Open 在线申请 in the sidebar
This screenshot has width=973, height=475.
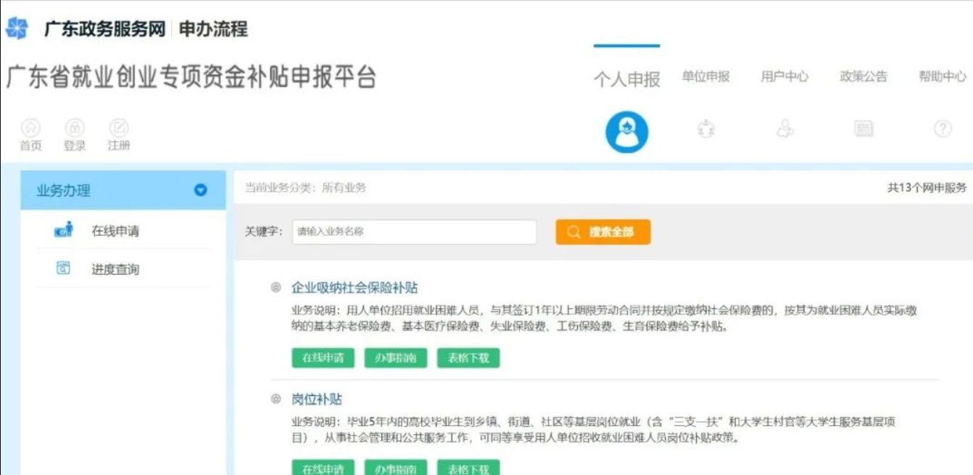pyautogui.click(x=115, y=231)
